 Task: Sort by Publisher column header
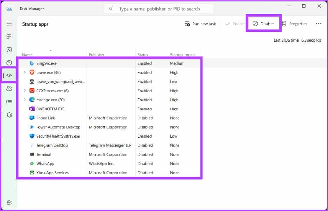tap(97, 55)
